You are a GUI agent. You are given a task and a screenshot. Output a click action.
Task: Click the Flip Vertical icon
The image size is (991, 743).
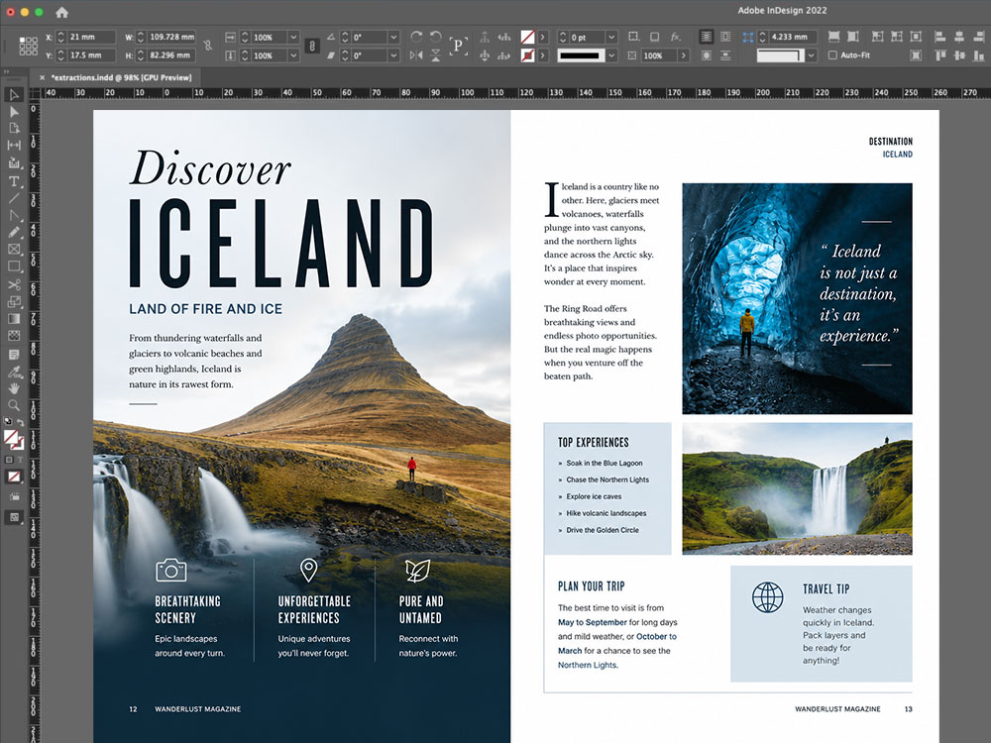point(435,55)
